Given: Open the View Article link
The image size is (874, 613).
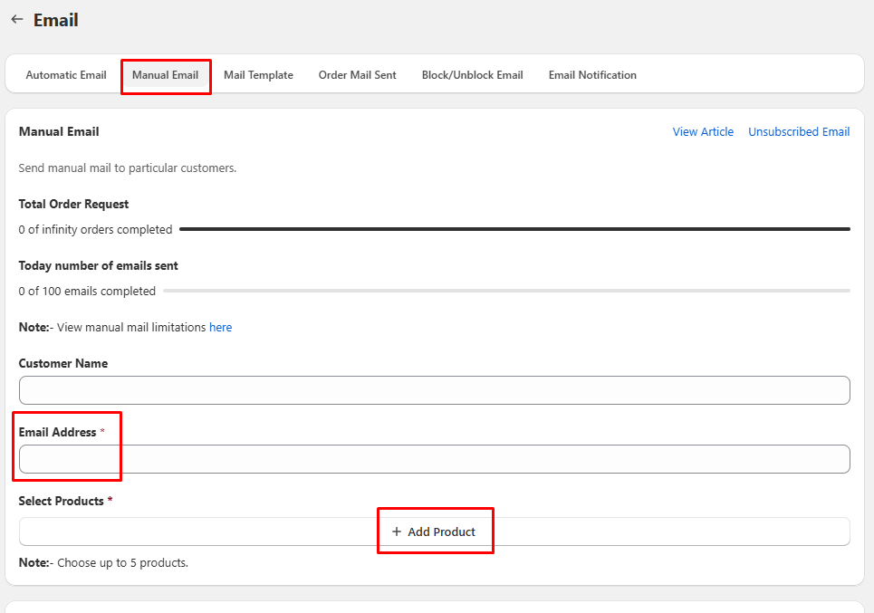Looking at the screenshot, I should 703,132.
